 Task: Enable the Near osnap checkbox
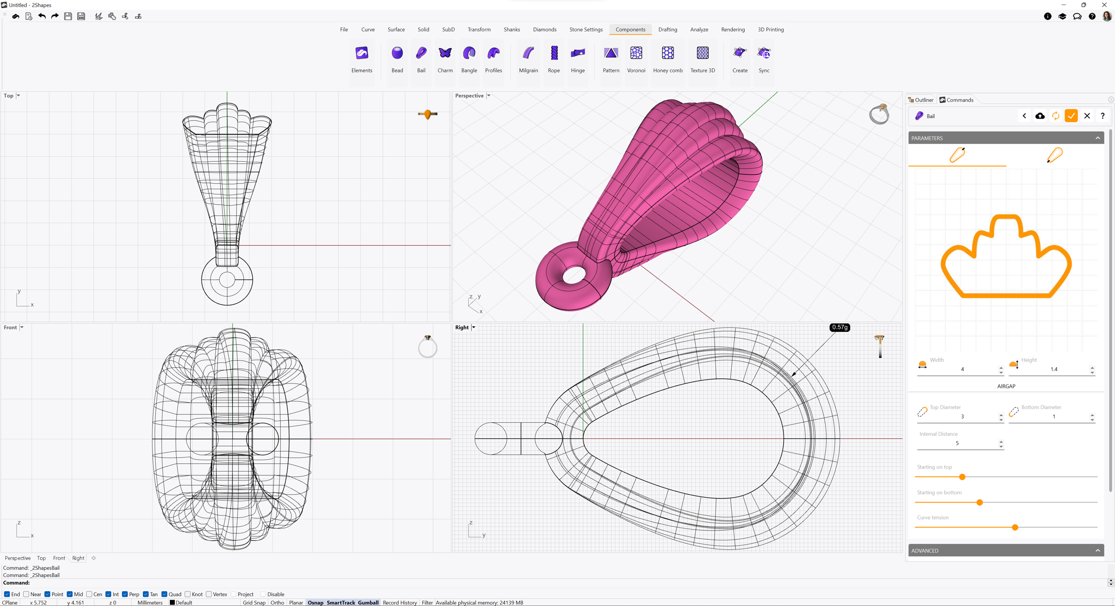[x=27, y=594]
